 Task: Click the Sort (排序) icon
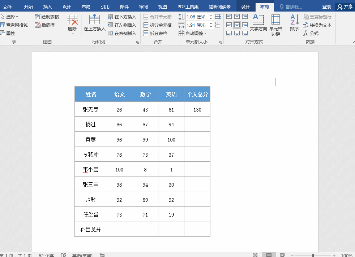(x=294, y=22)
